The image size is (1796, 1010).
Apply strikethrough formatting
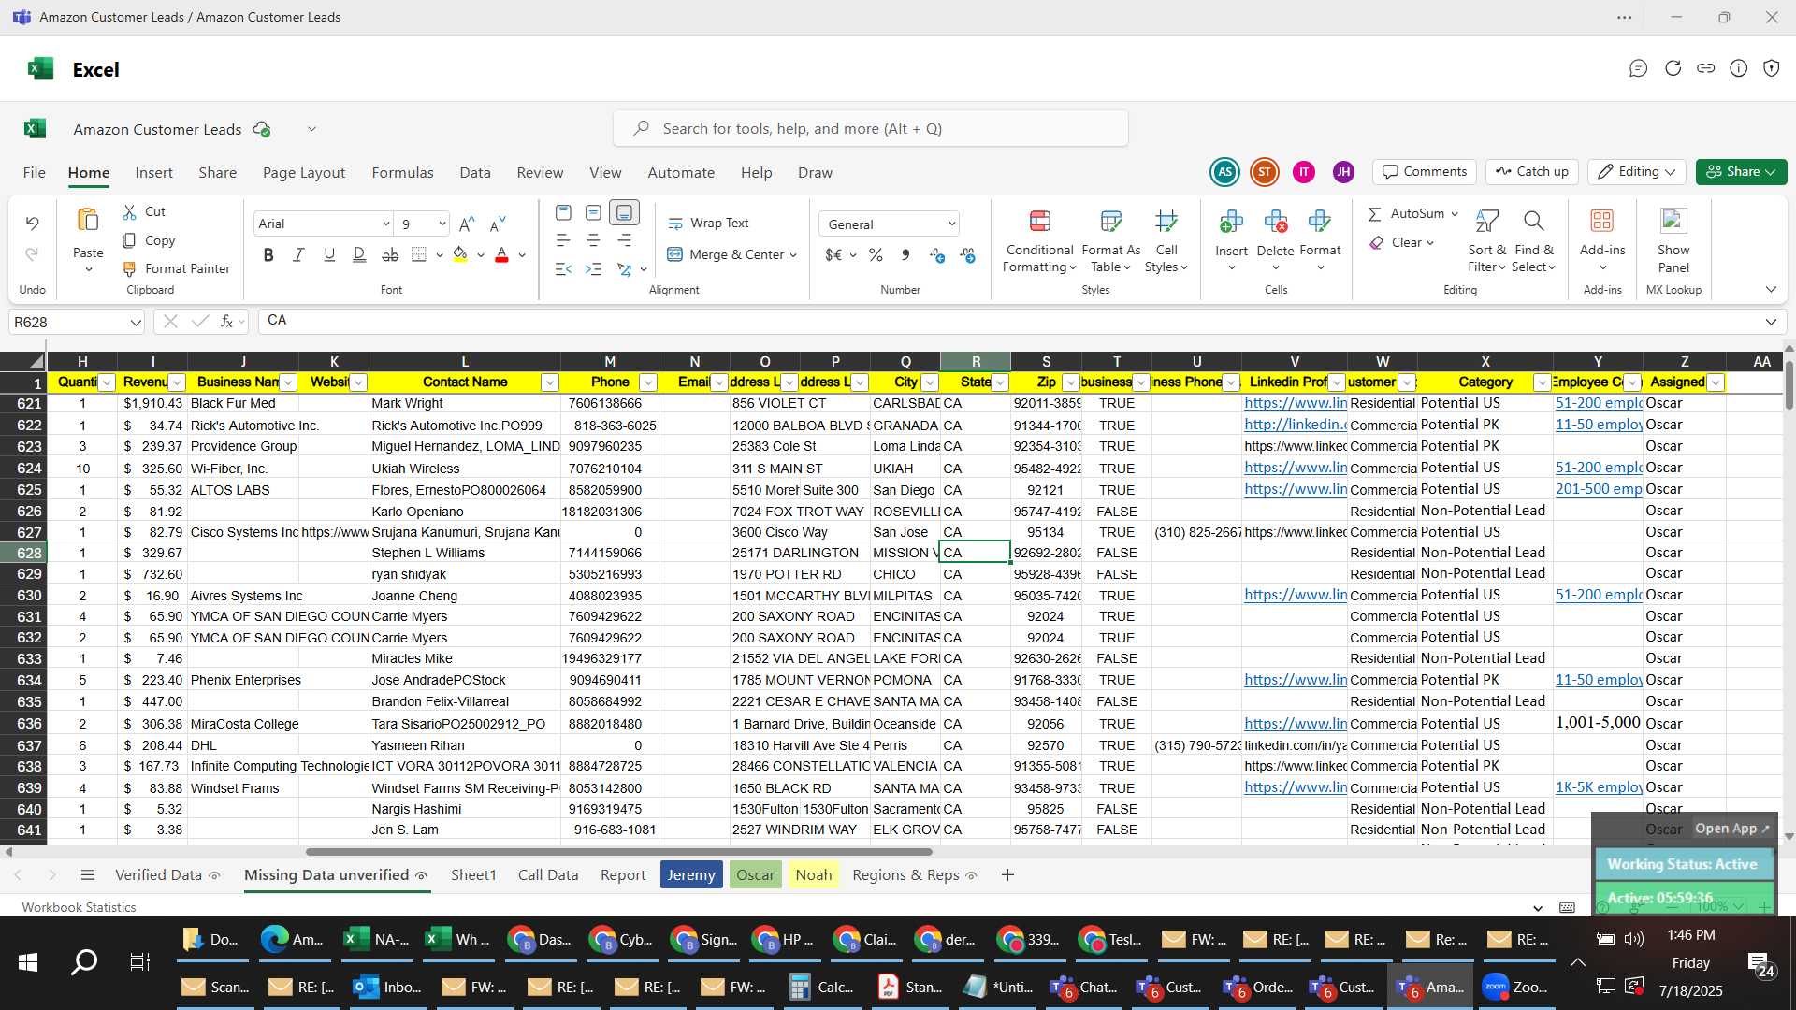click(390, 254)
